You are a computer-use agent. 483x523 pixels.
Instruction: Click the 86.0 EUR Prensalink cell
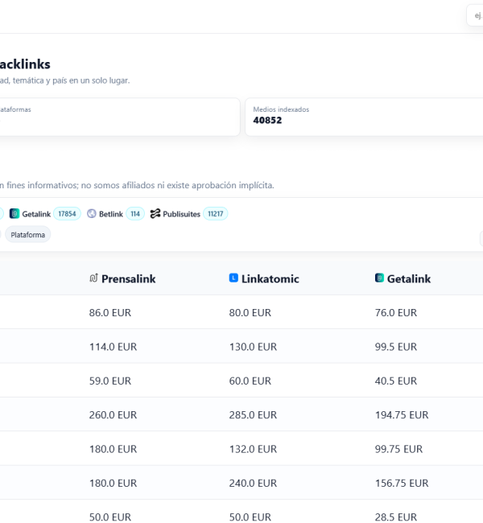[x=109, y=313]
